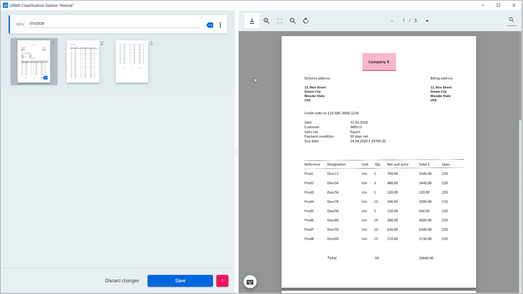Click 'Credit note no 123-ABC-0000-1234' text
The height and width of the screenshot is (294, 523).
[331, 113]
